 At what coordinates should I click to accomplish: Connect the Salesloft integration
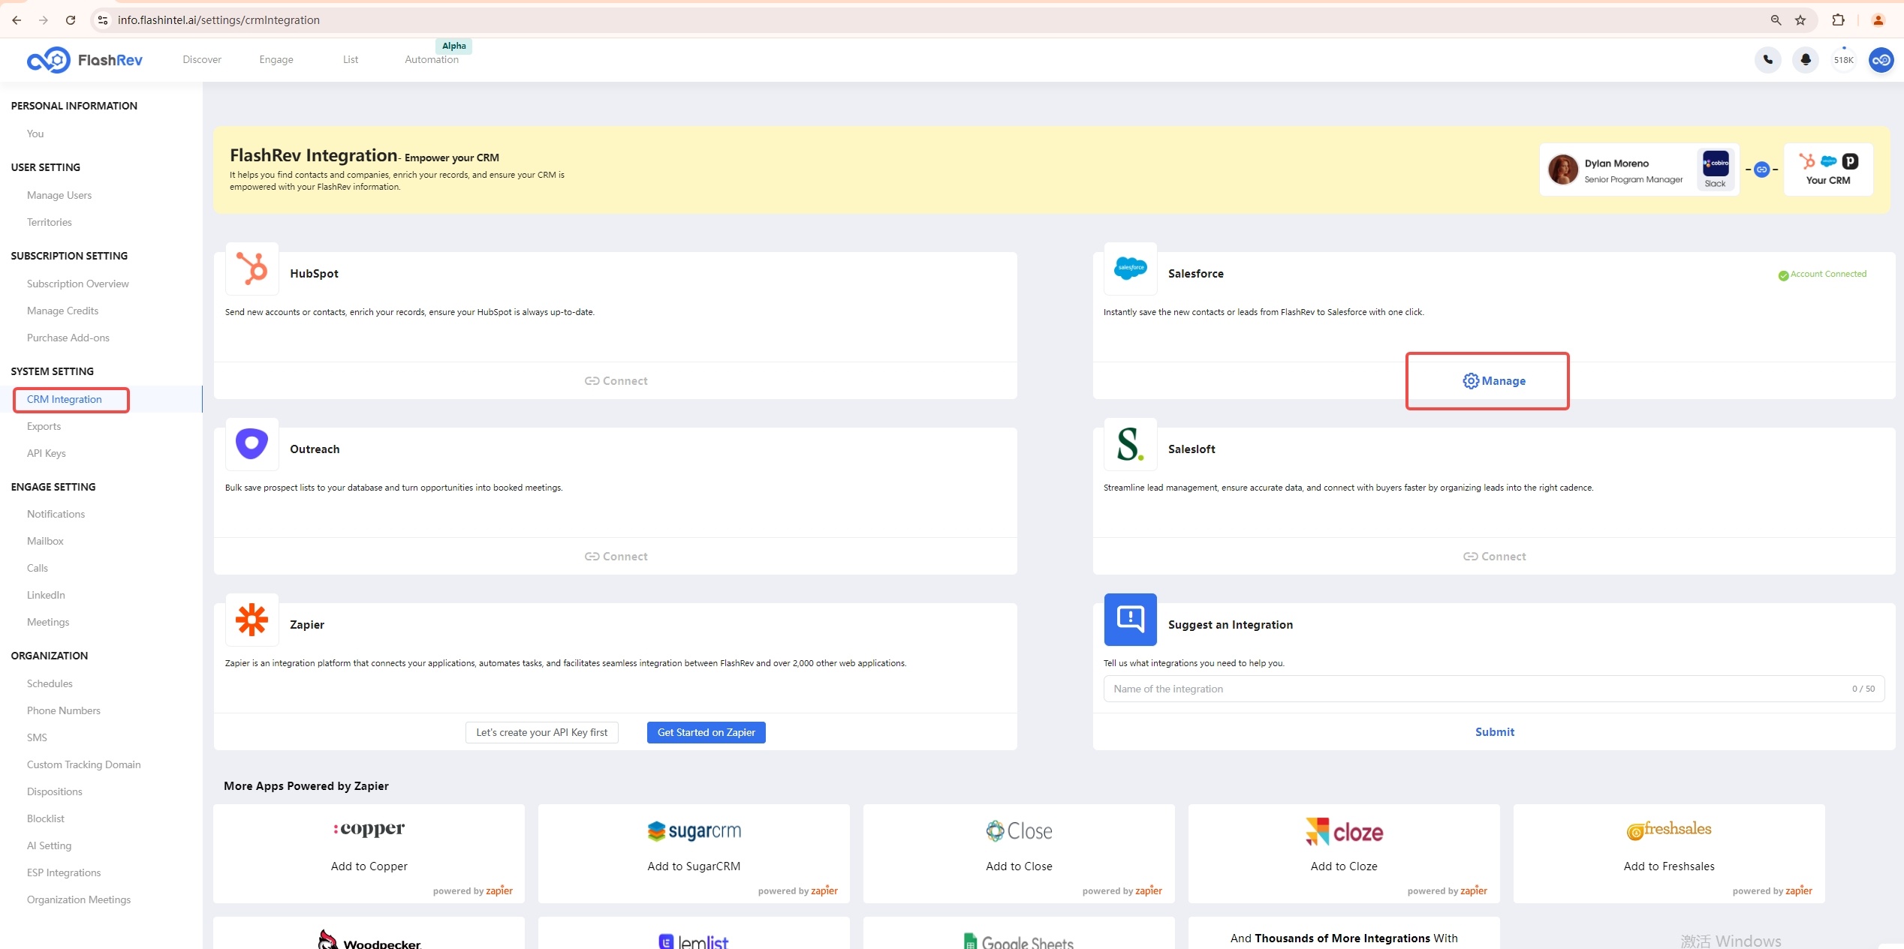[1494, 557]
